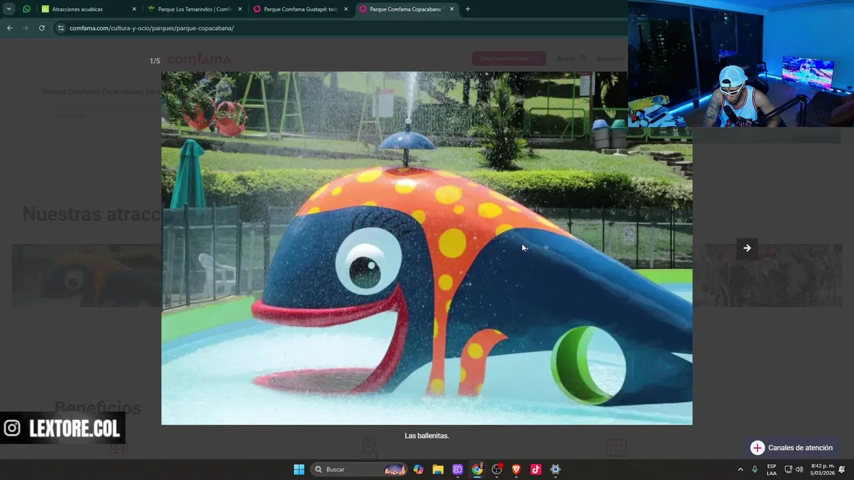
Task: Click the microphone tray icon
Action: 755,469
